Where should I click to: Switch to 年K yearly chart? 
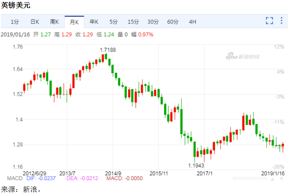coord(94,22)
